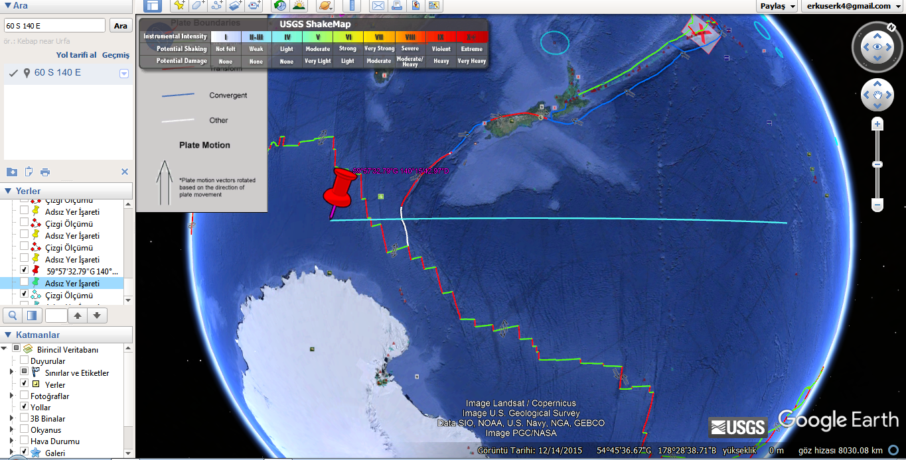Screen dimensions: 906x460
Task: Disable the Yerler layer checkbox
Action: (25, 384)
